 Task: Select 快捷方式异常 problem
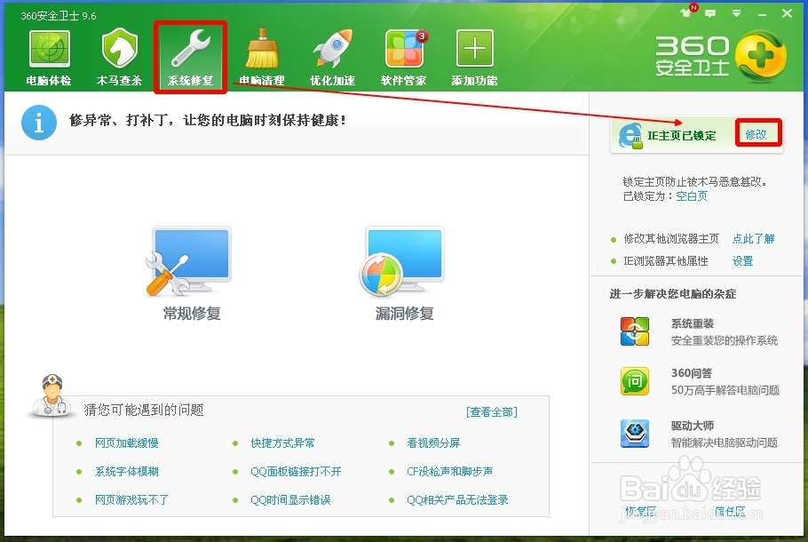pos(282,443)
